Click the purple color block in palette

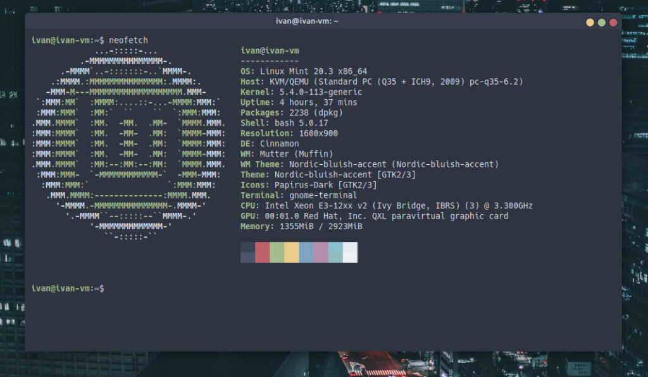pyautogui.click(x=321, y=252)
